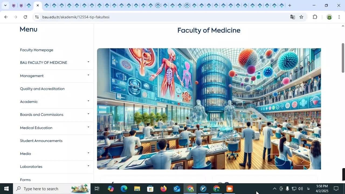Expand the BAU FACULTY OF MEDICINE submenu
Image resolution: width=345 pixels, height=194 pixels.
click(88, 62)
